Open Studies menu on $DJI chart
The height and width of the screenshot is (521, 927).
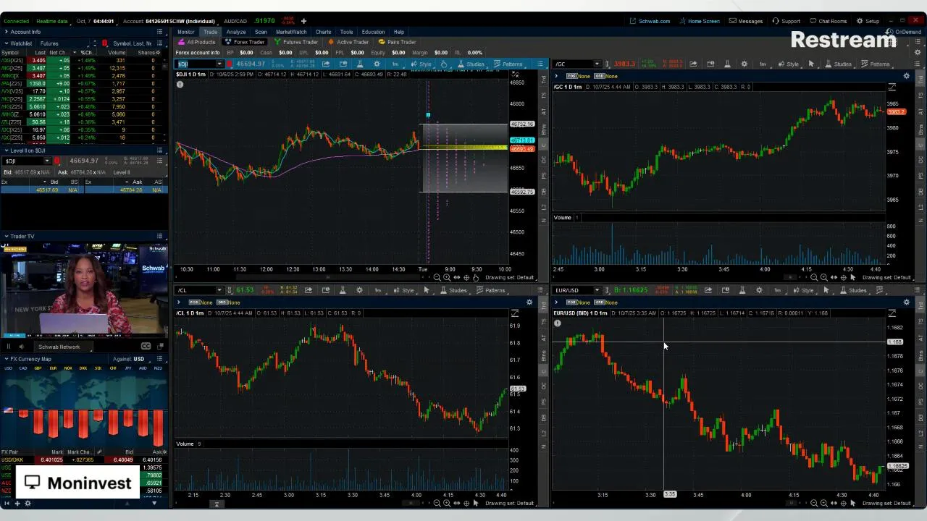click(x=471, y=64)
